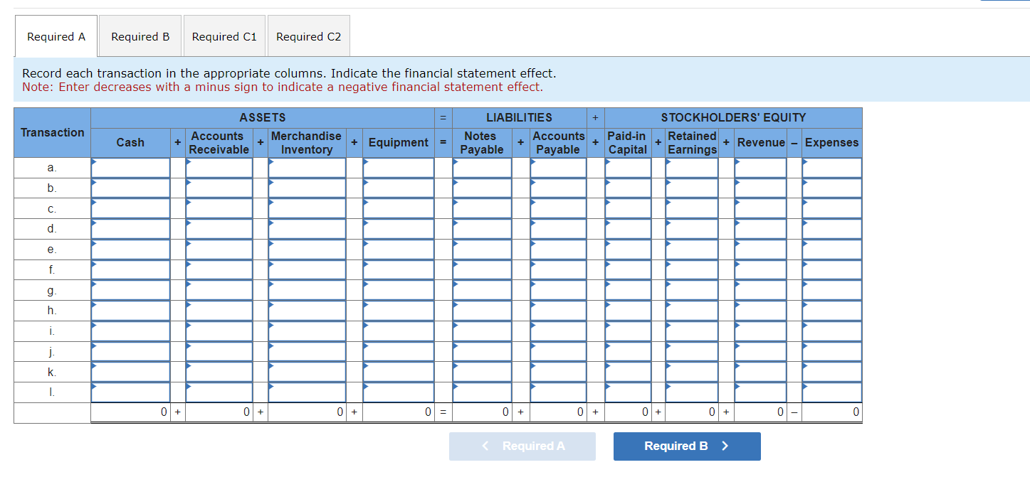Click the Revenue cell for transaction a
This screenshot has width=1030, height=482.
(x=760, y=168)
